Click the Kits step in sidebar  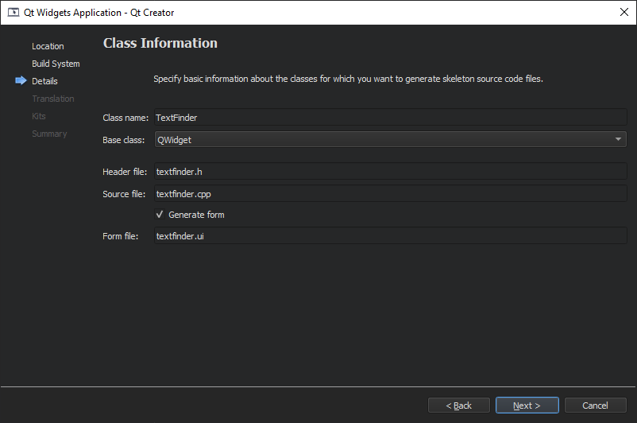(39, 116)
